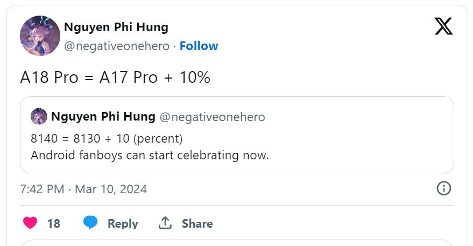Open the quoted tweet card via its empty area

(x=366, y=145)
